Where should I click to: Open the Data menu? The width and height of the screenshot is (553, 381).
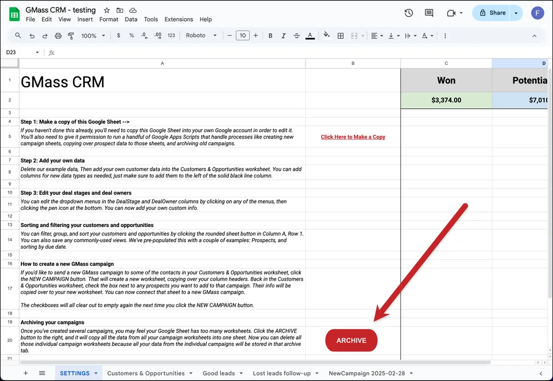(131, 19)
